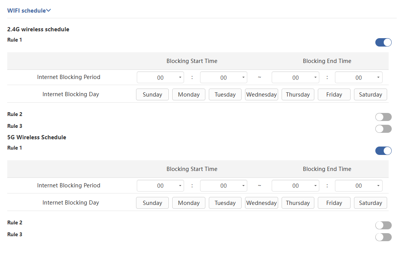Image resolution: width=402 pixels, height=253 pixels.
Task: Switch on 5G Wireless Rule 3 toggle
Action: tap(383, 237)
